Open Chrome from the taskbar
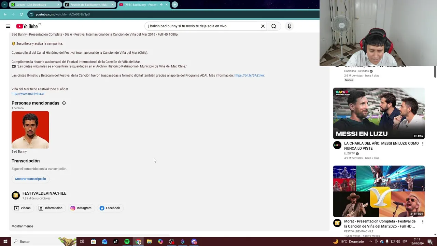This screenshot has height=246, width=437. [138, 242]
